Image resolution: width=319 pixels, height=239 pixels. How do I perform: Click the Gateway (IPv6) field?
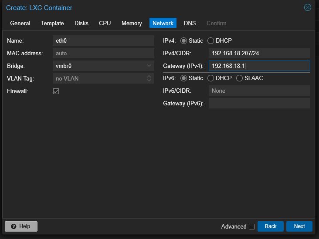pos(259,103)
